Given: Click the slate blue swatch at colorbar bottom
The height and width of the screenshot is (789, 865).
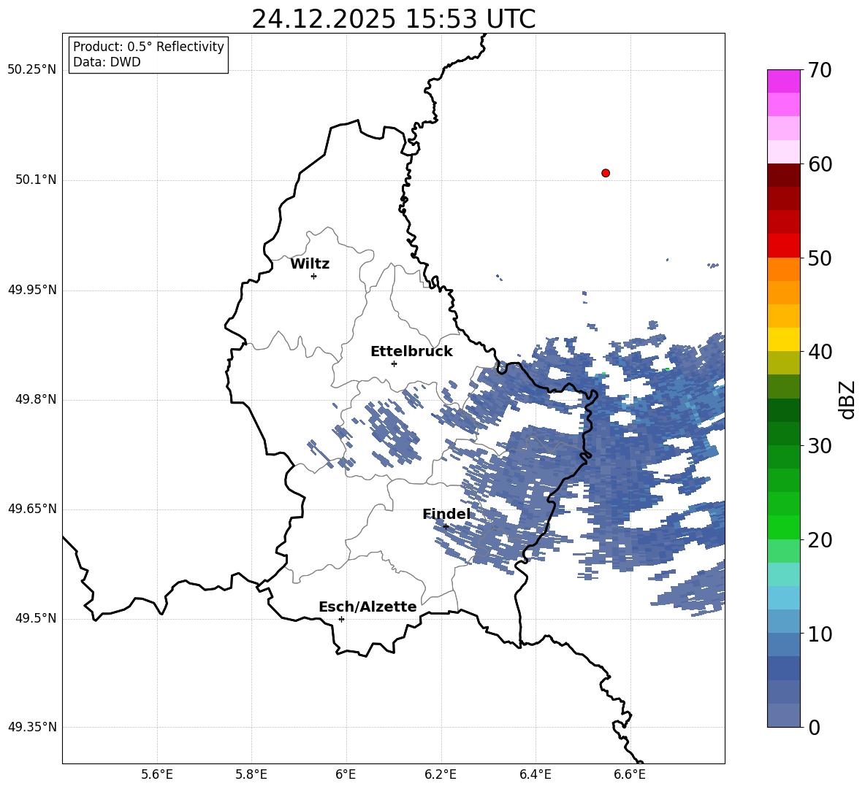Looking at the screenshot, I should point(783,715).
